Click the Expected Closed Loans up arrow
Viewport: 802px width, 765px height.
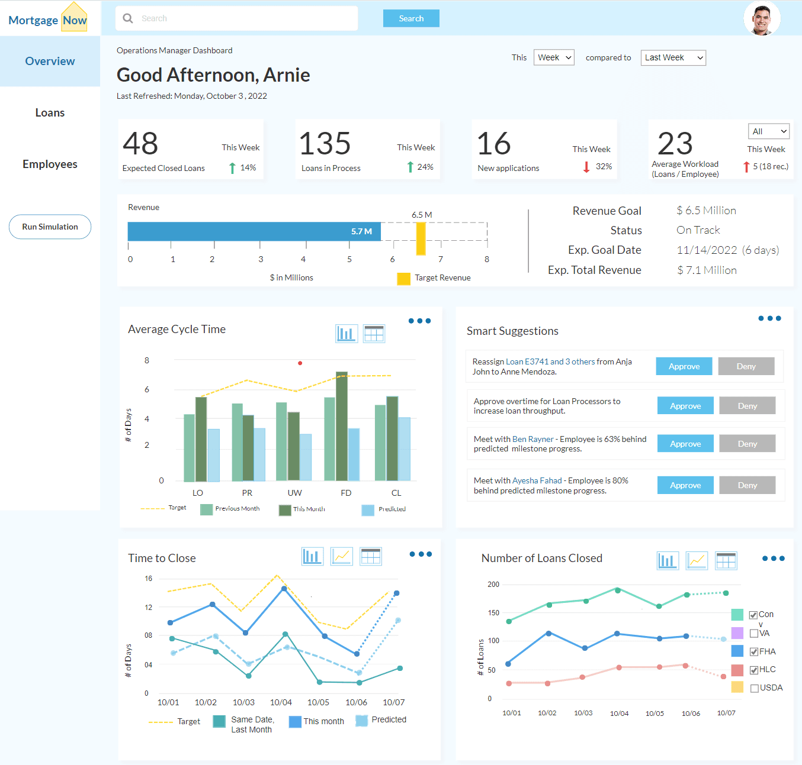(x=232, y=168)
